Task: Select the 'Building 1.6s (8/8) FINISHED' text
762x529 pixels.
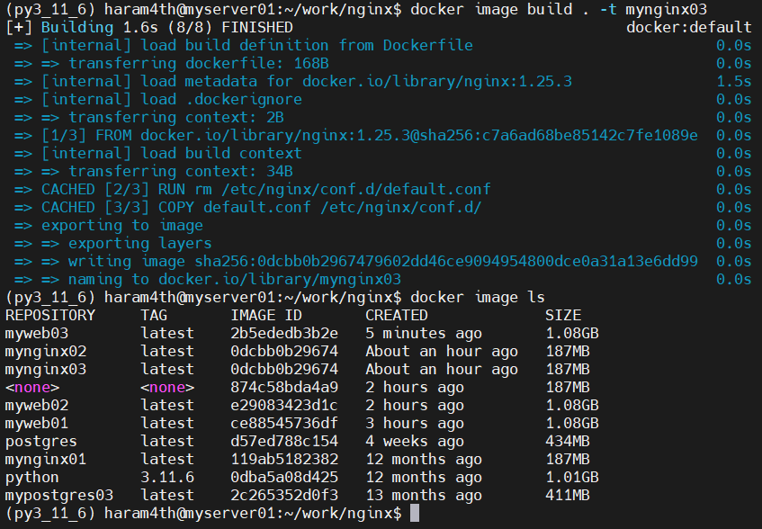Action: (x=166, y=27)
